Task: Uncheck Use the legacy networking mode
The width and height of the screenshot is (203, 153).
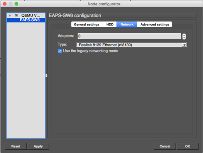Action: [60, 51]
